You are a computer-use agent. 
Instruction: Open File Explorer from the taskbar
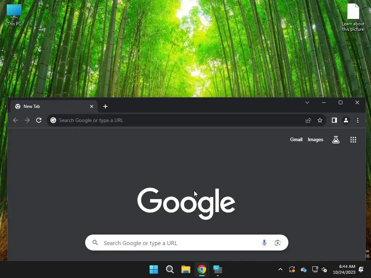click(186, 269)
